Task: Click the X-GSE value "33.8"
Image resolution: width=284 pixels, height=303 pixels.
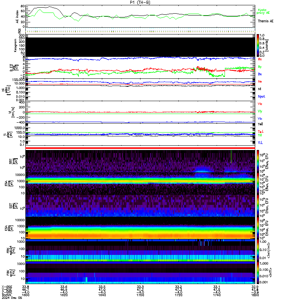Action: pos(25,287)
